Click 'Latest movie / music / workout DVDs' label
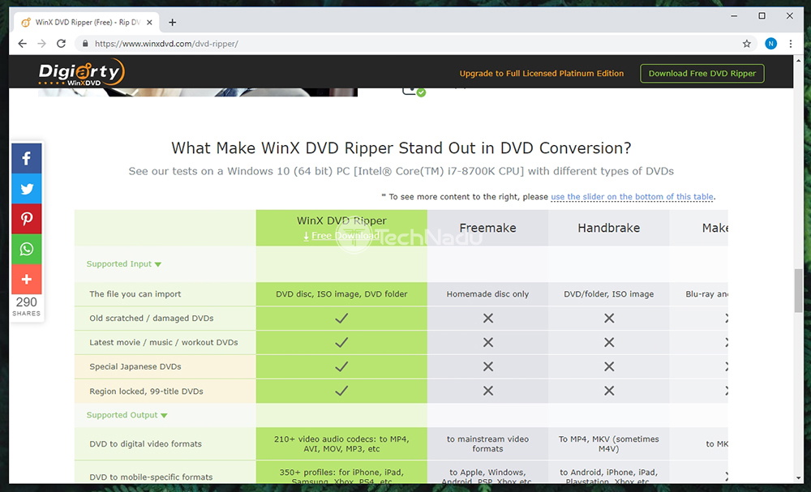Image resolution: width=811 pixels, height=492 pixels. pos(164,342)
